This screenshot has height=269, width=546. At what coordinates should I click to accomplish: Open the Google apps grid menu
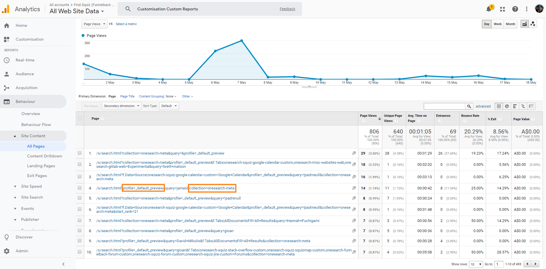(x=502, y=9)
